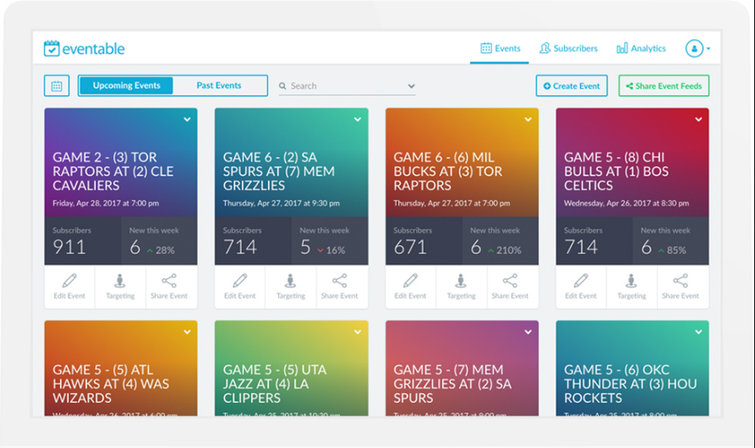Click the eventable logo
The width and height of the screenshot is (755, 448).
tap(84, 49)
